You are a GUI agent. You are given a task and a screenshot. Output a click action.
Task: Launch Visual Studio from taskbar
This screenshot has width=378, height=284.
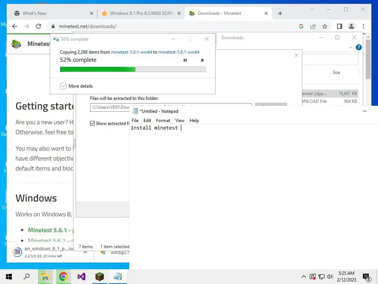82,277
